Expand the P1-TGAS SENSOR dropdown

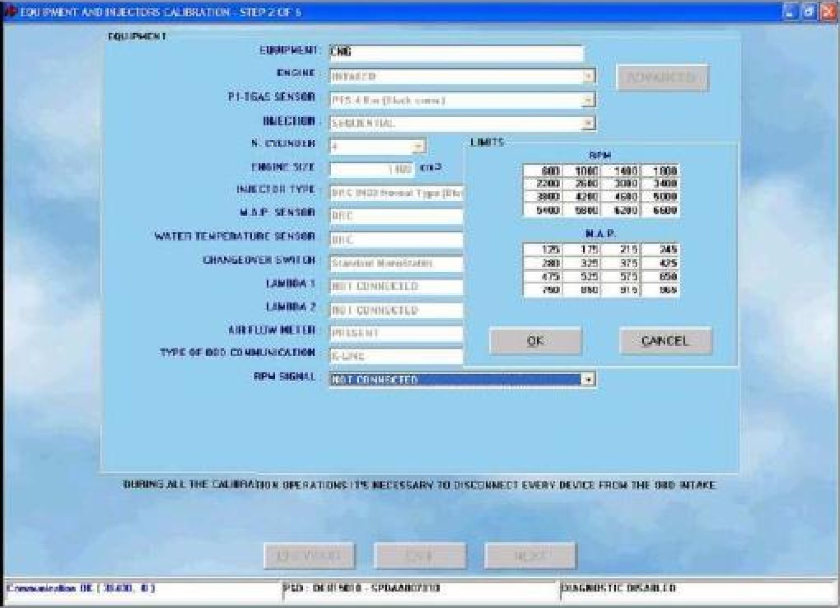point(588,100)
